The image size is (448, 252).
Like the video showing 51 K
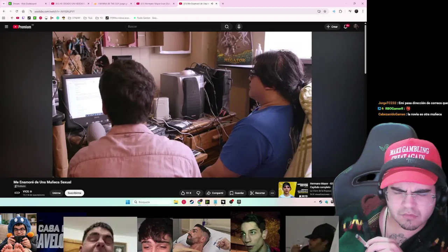pos(186,193)
